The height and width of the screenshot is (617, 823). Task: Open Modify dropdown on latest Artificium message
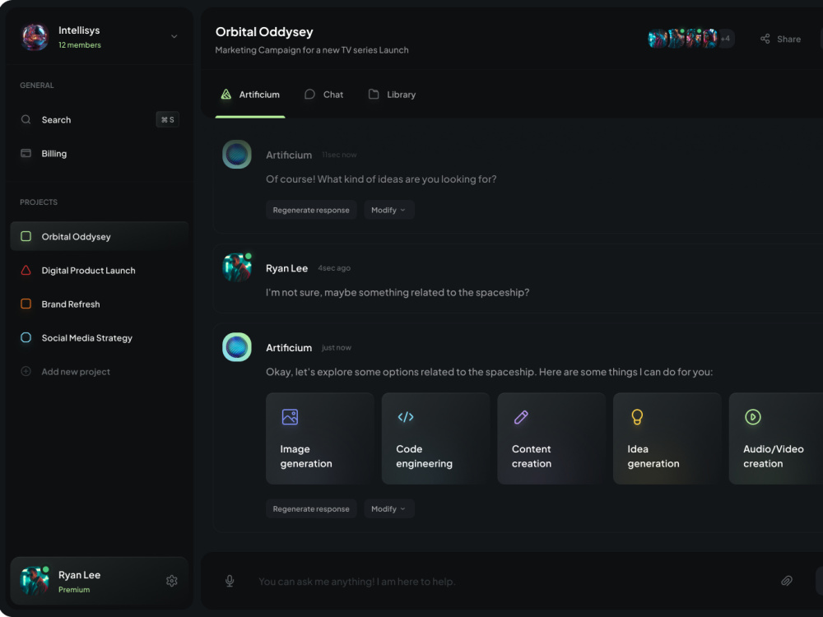389,509
